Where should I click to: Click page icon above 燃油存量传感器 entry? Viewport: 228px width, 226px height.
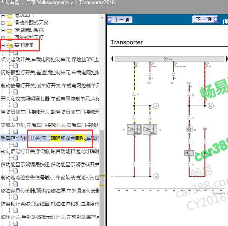tap(16, 184)
